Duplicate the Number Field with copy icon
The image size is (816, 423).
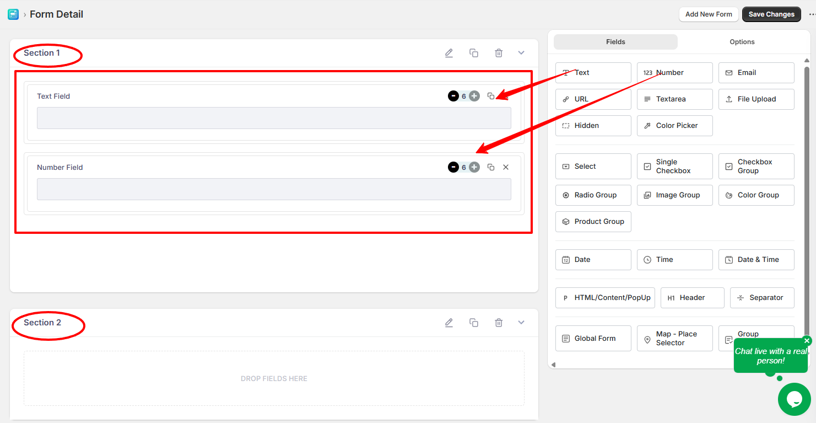coord(491,167)
